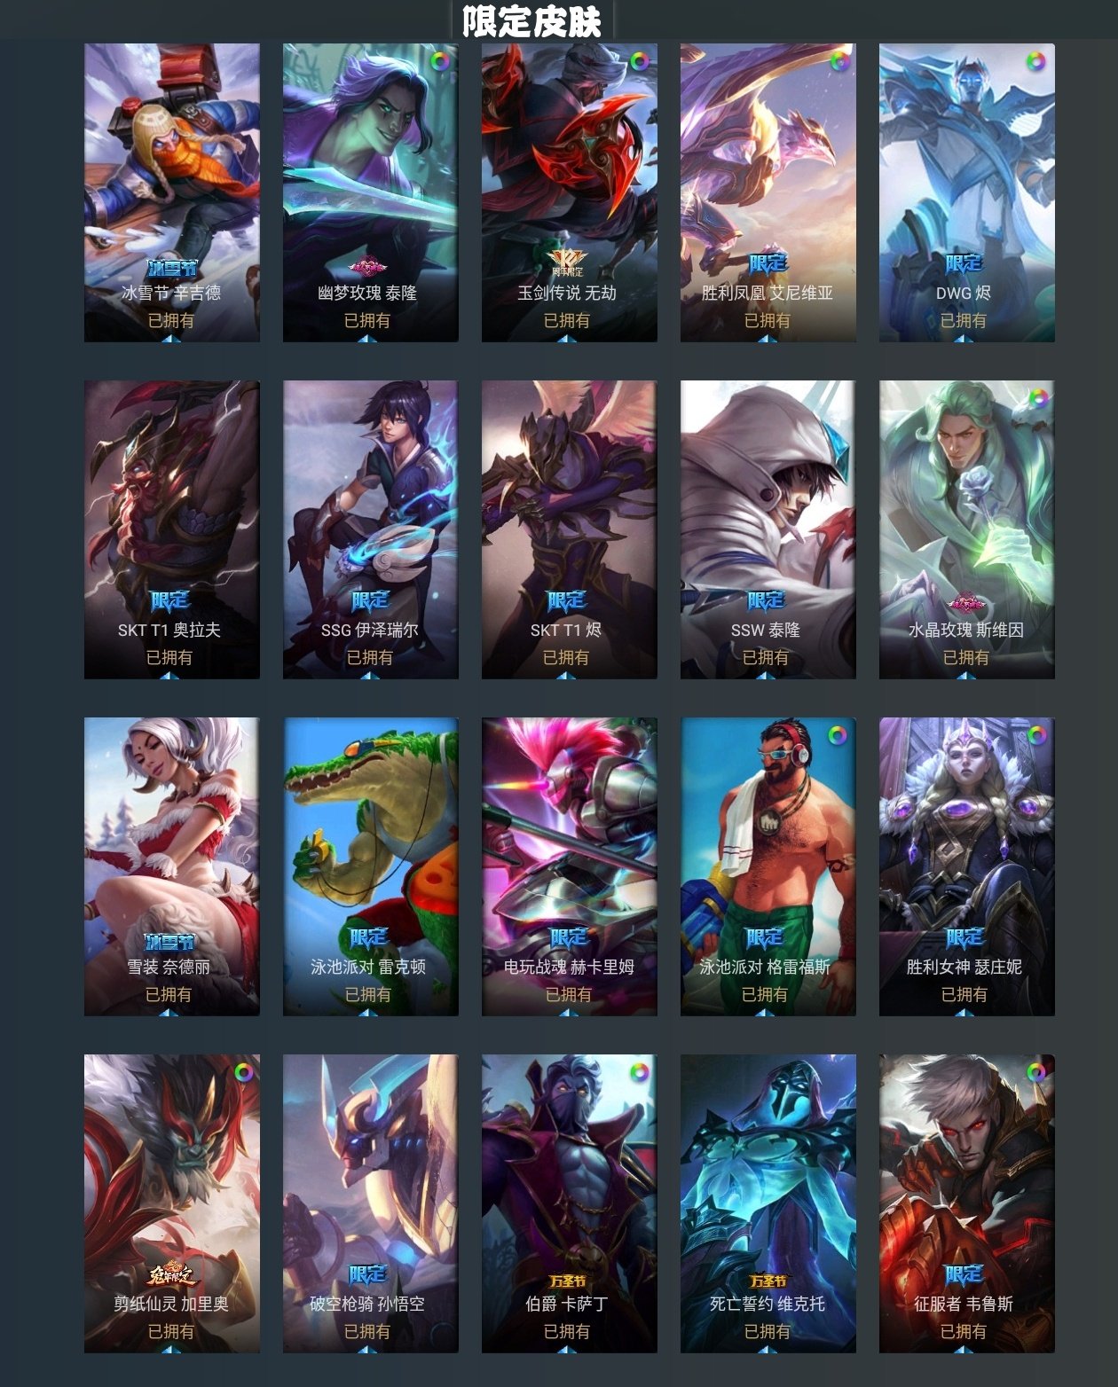Click chroma wheel on 胜利凤凰 艾尼维亚 card

(839, 61)
